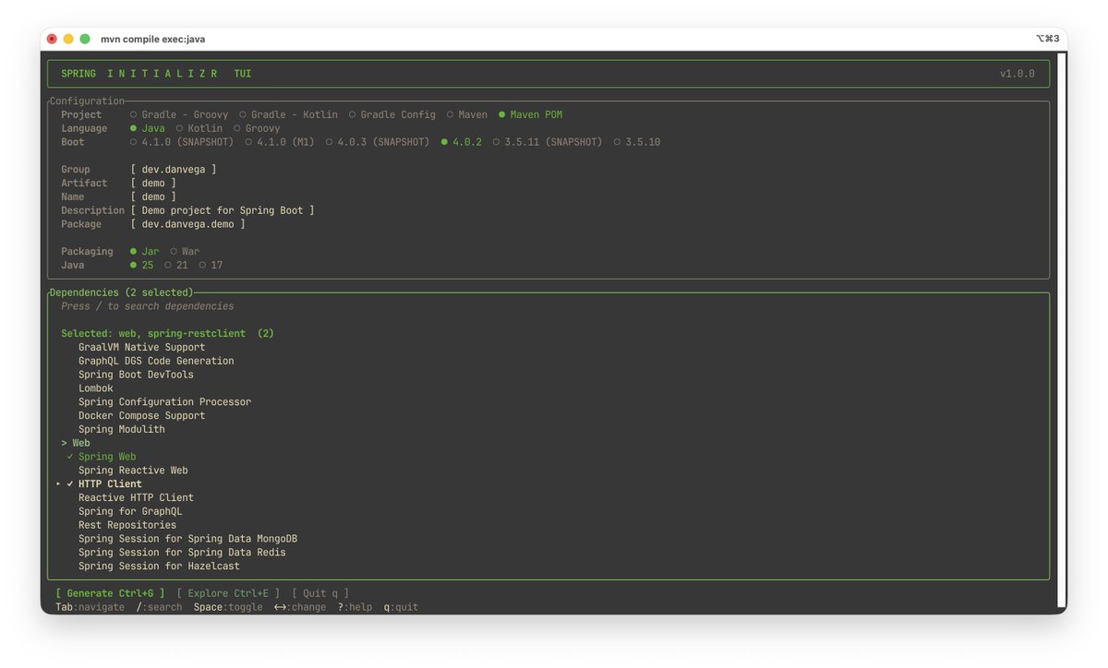Click the yellow minimize window button
Screen dimensions: 1108x668
[x=68, y=39]
